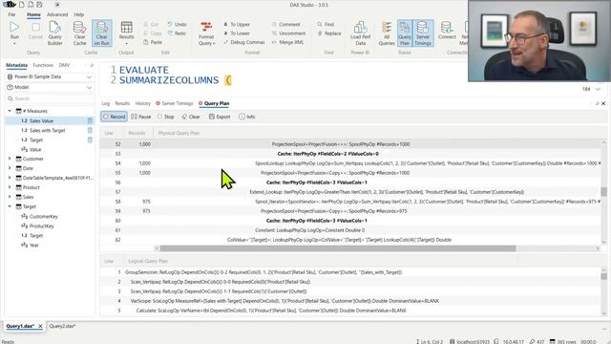The width and height of the screenshot is (611, 344).
Task: Switch to the Advanced ribbon tab
Action: click(57, 14)
